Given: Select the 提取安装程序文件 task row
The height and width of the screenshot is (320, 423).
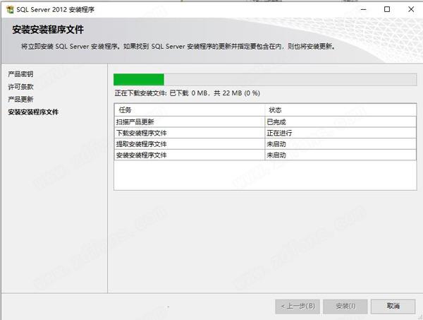Looking at the screenshot, I should point(265,144).
